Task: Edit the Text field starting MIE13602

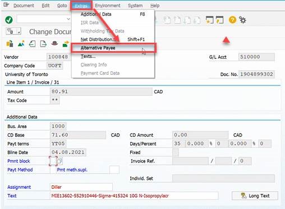Action: click(x=134, y=196)
